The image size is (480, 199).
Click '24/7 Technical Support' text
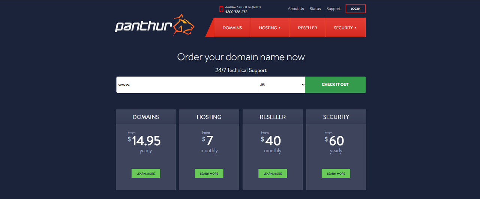241,70
